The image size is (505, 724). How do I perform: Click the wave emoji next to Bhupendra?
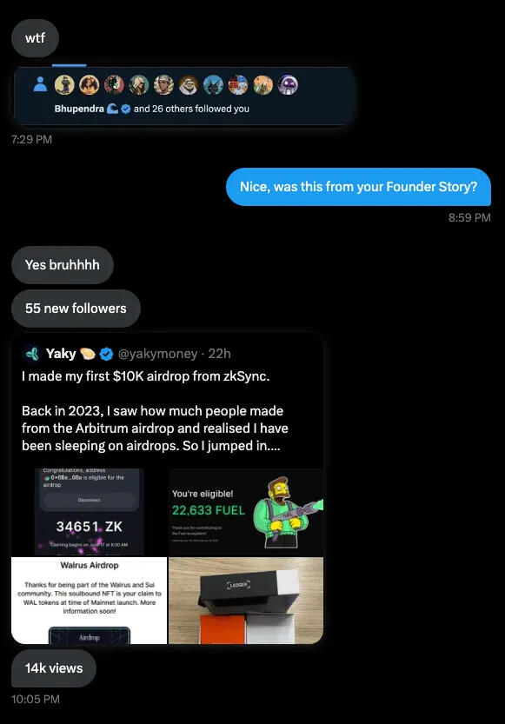(113, 109)
